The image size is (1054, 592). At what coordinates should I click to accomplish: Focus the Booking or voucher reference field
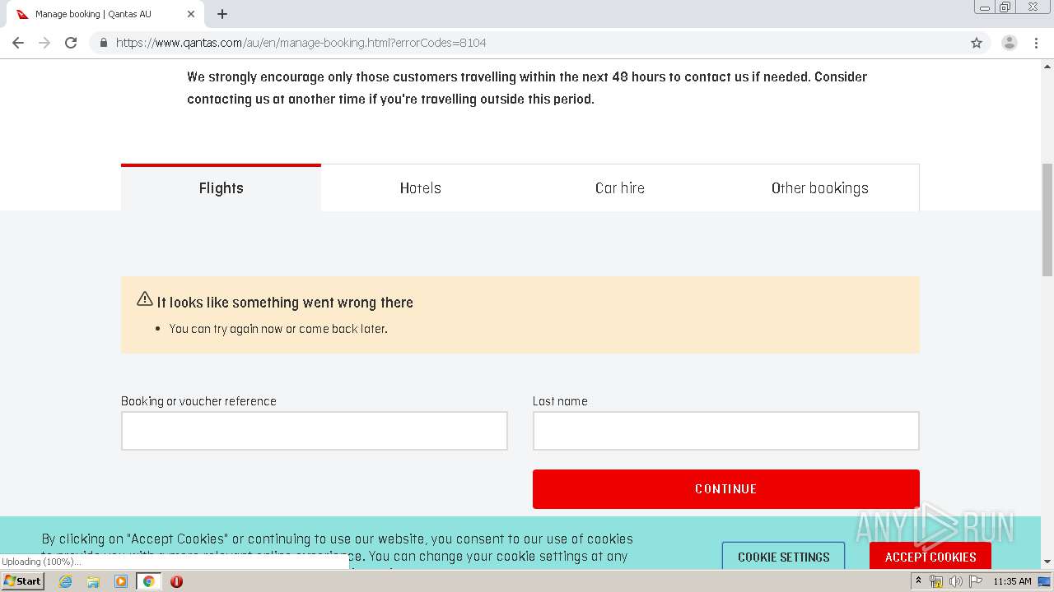pyautogui.click(x=315, y=431)
